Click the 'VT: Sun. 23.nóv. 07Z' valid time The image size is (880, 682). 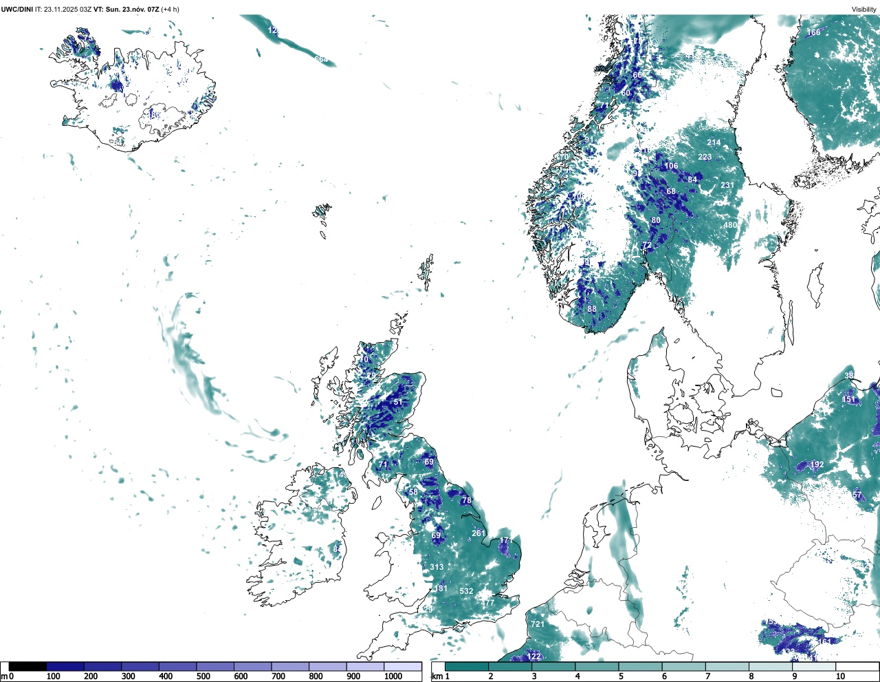tap(126, 9)
